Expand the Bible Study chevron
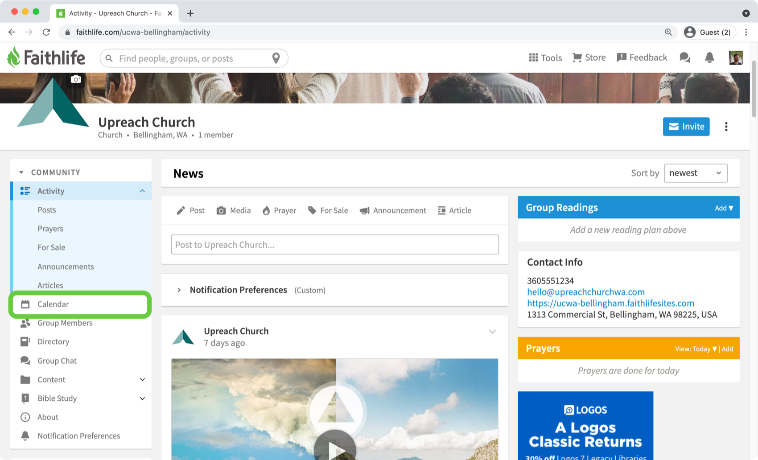758x460 pixels. (x=142, y=398)
